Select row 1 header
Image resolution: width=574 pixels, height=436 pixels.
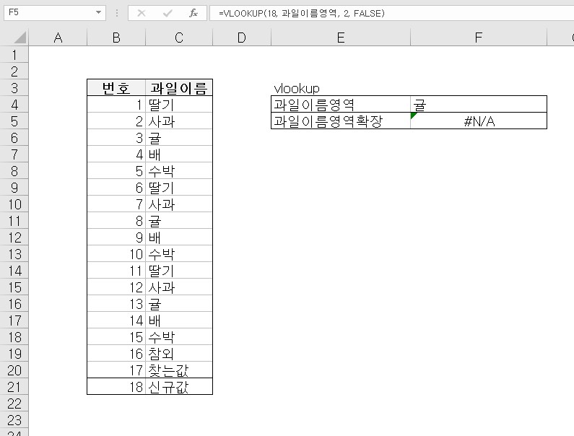coord(14,55)
